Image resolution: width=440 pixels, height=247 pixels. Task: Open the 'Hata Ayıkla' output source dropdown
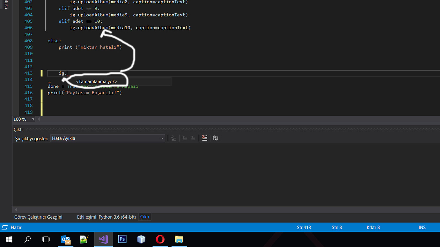coord(162,138)
